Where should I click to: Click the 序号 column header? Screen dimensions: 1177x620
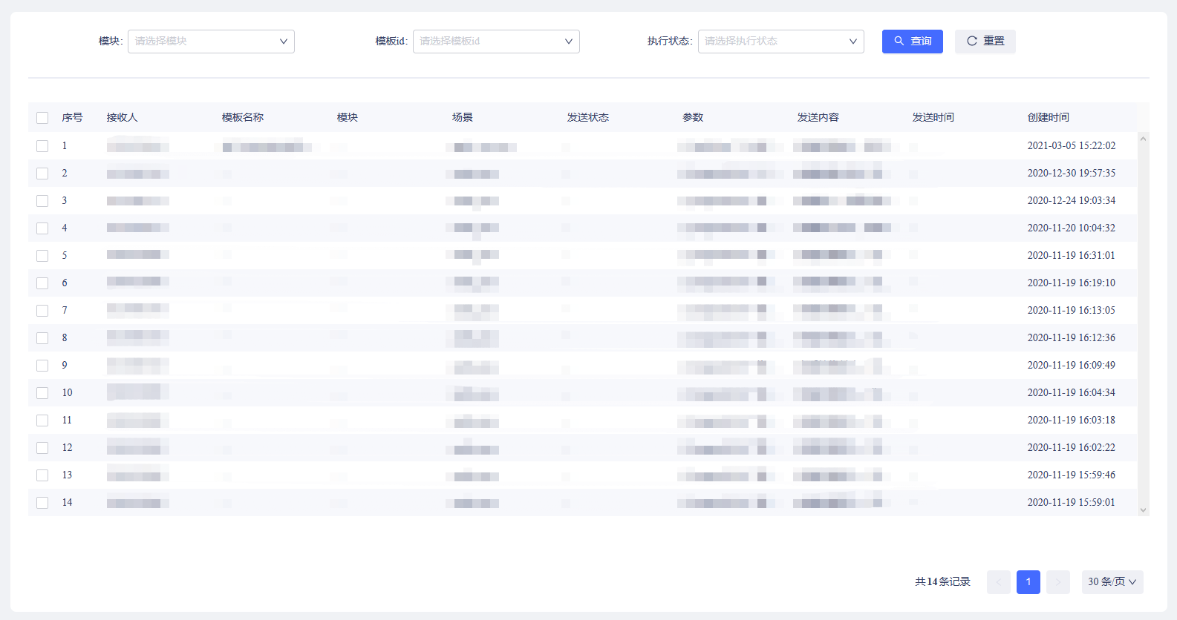(x=72, y=117)
